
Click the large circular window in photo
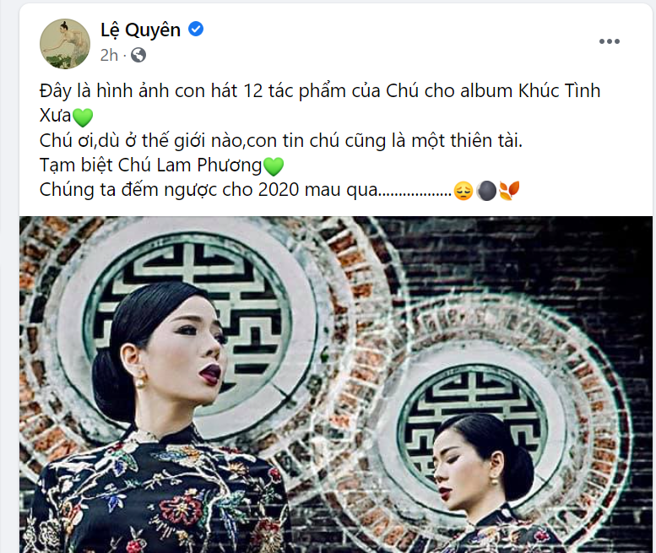point(188,312)
